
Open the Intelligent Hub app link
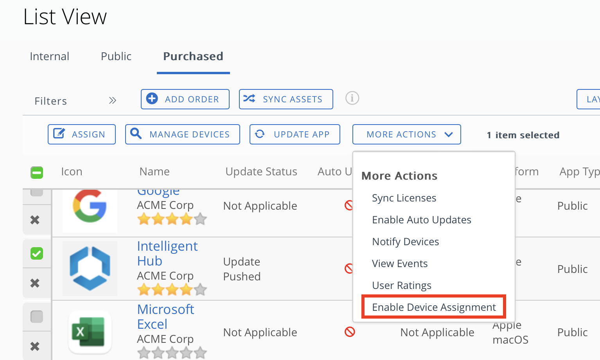click(167, 253)
